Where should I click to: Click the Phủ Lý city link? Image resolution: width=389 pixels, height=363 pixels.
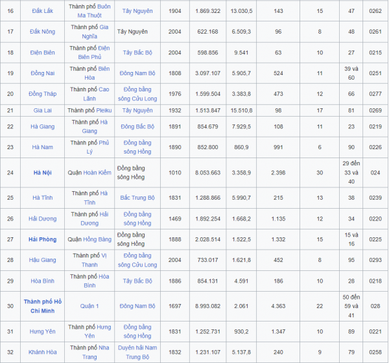tap(98, 147)
